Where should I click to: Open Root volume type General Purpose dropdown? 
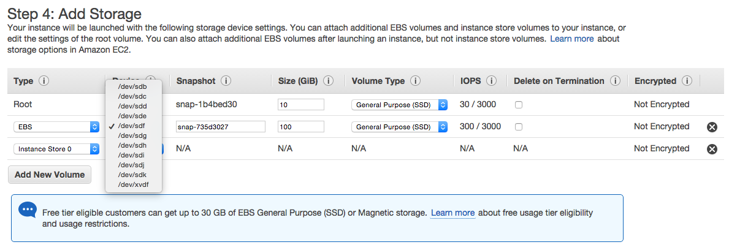(399, 105)
